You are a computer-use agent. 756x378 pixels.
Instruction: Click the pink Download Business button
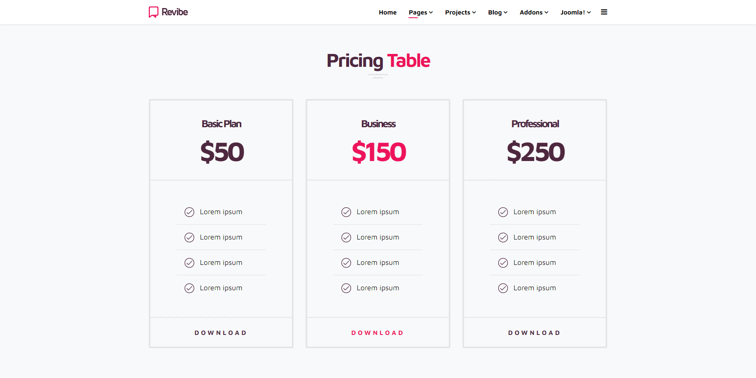click(x=378, y=333)
